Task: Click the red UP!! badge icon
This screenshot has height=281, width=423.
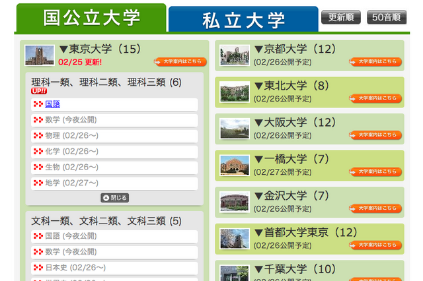Action: click(x=39, y=91)
